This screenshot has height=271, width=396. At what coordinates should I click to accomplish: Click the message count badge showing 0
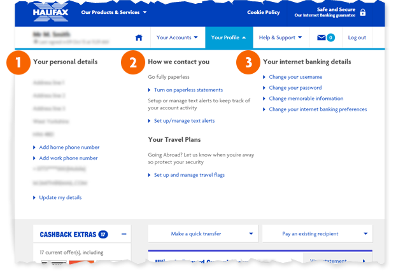tap(330, 38)
